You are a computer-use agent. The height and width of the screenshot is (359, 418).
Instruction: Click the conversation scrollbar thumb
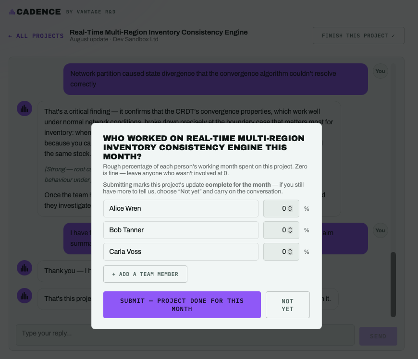(393, 285)
